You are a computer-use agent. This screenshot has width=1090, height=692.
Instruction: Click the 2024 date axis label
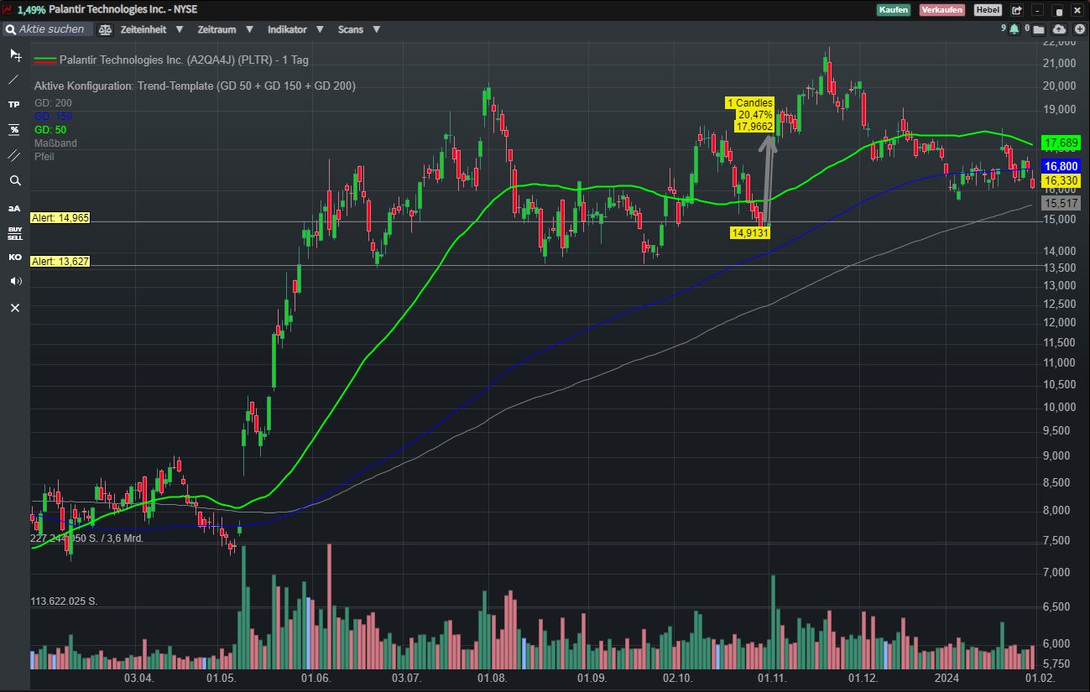point(947,678)
